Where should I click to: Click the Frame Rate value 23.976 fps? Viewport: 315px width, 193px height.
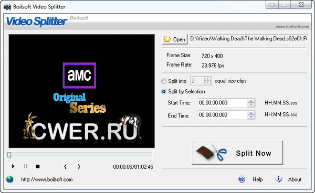213,66
